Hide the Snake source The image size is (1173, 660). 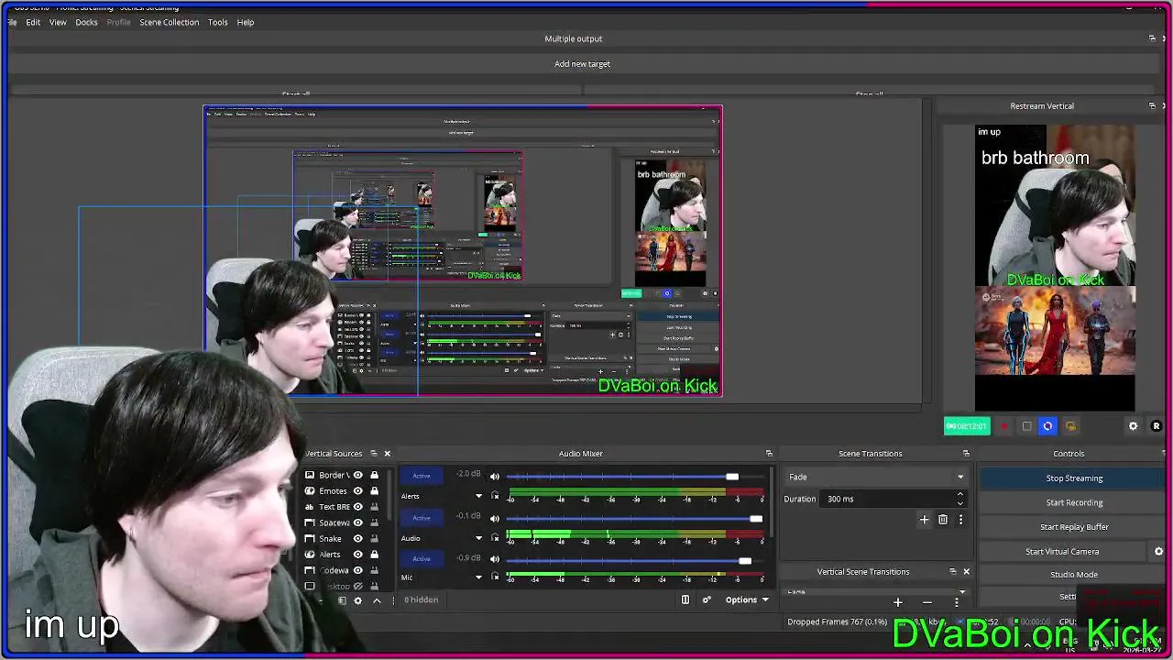(x=357, y=538)
